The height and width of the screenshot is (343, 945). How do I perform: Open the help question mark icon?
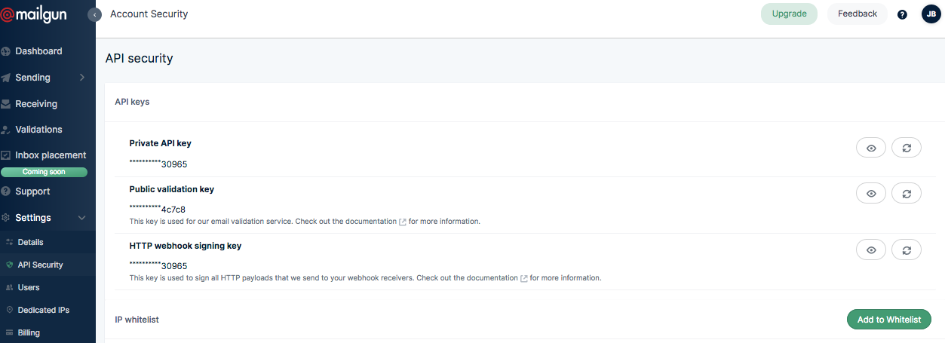902,14
